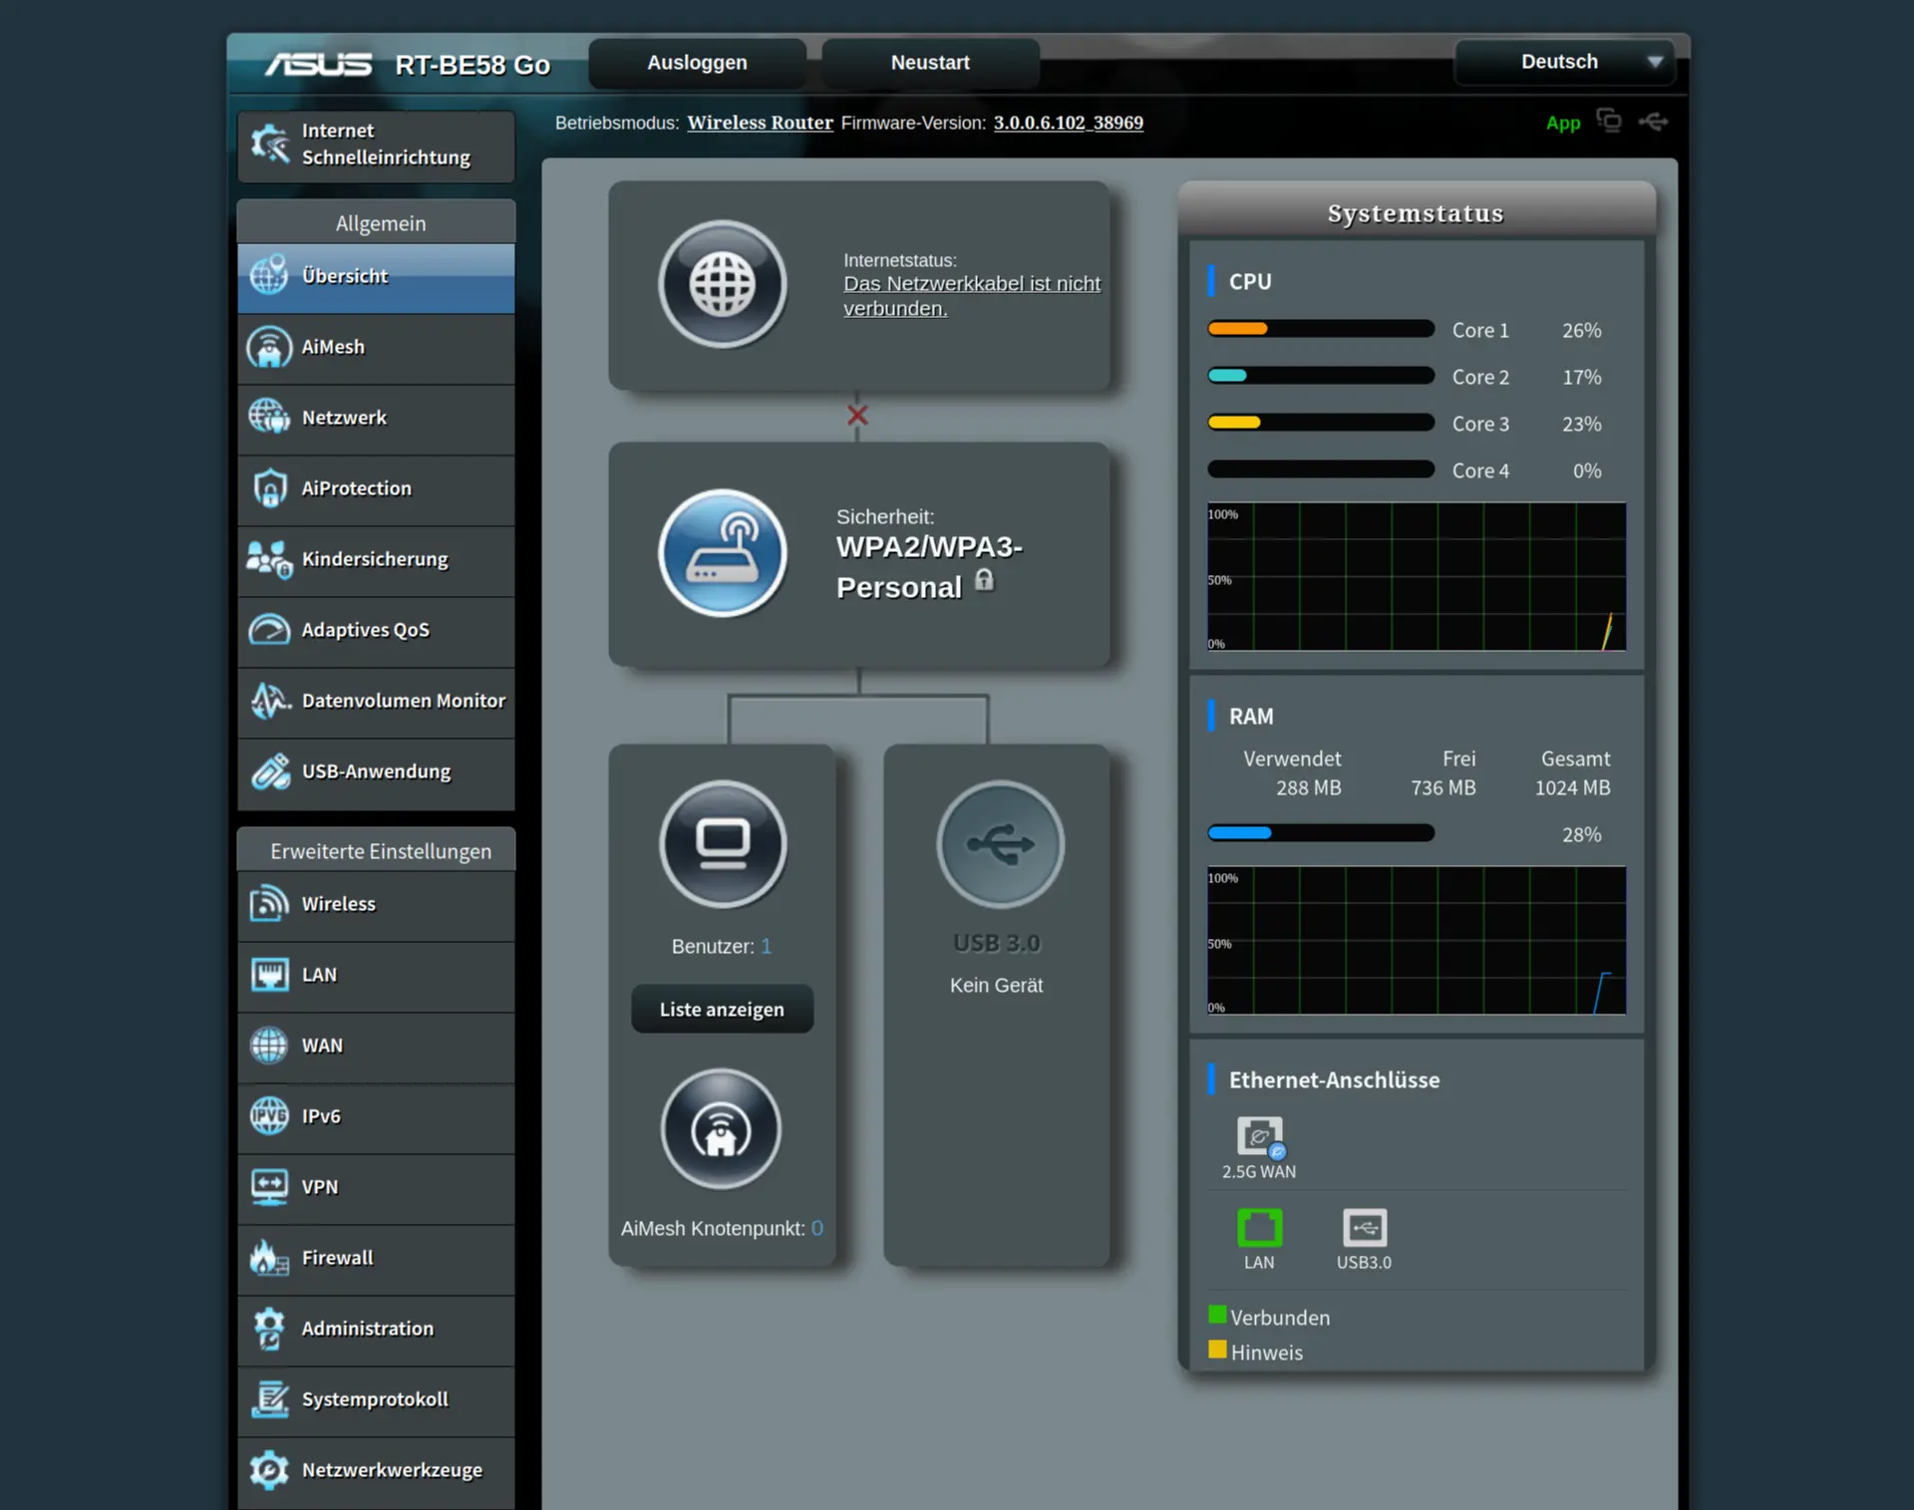Click the 2.5G WAN port icon

click(1259, 1136)
